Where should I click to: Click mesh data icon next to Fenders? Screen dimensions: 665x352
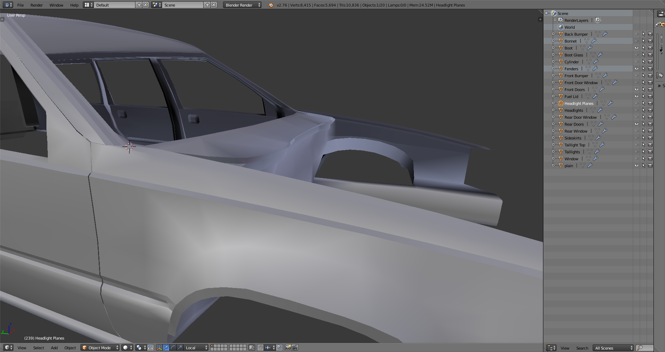click(588, 69)
